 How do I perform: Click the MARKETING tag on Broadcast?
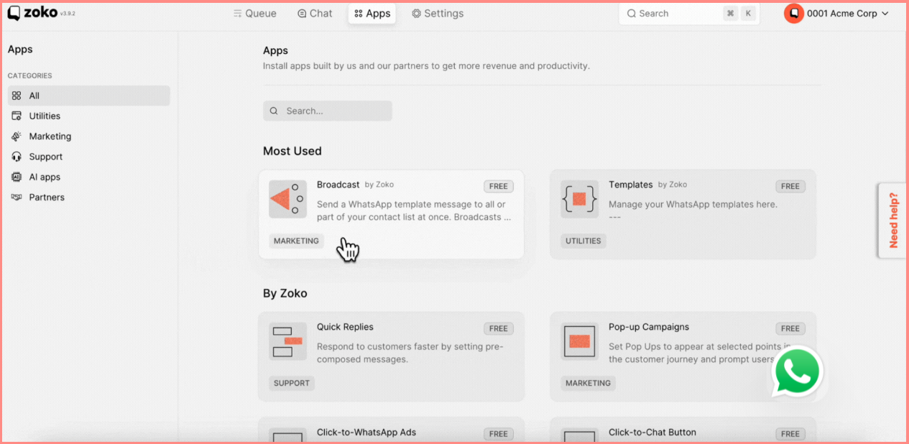point(296,241)
